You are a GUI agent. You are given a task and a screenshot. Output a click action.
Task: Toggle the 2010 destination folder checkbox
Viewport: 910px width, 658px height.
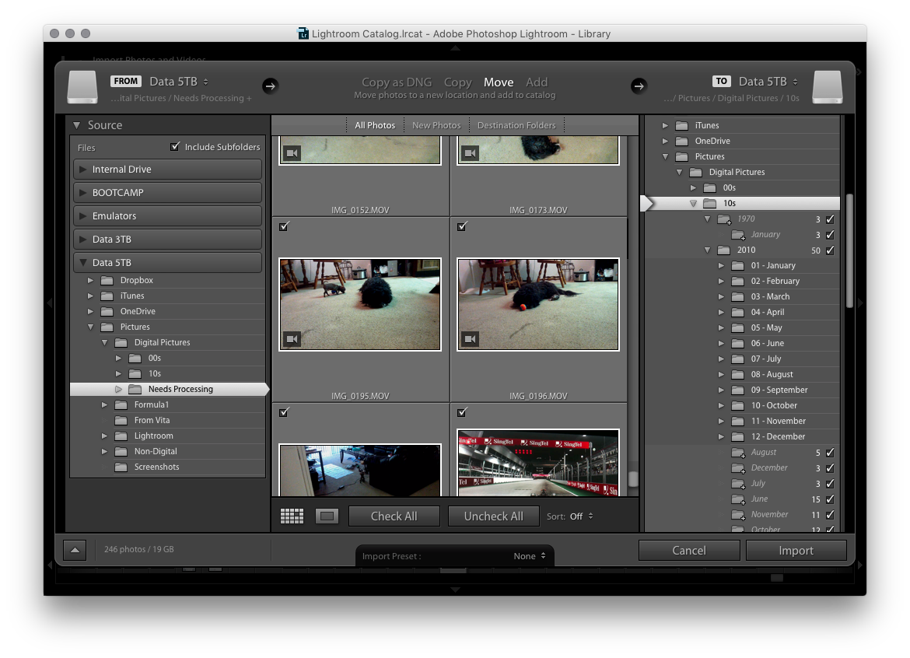coord(830,250)
